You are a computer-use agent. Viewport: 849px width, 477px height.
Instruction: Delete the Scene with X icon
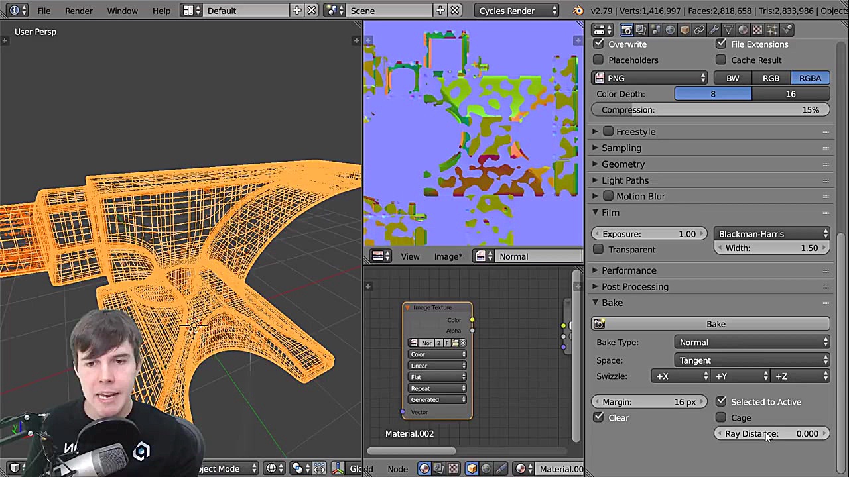(455, 11)
